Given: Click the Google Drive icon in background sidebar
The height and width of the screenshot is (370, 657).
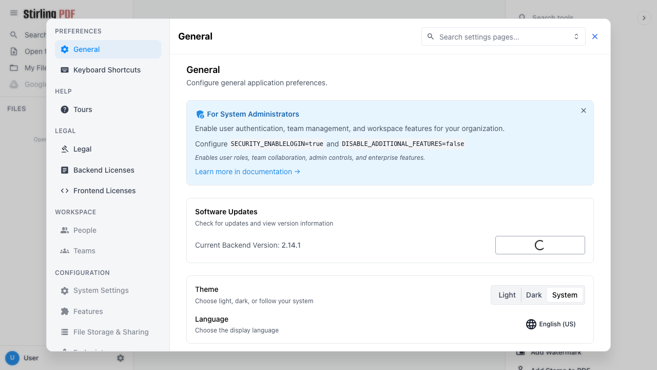Looking at the screenshot, I should 14,84.
